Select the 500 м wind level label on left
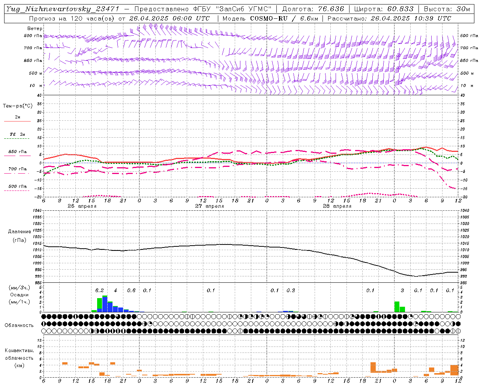This screenshot has width=480, height=384. 36,73
